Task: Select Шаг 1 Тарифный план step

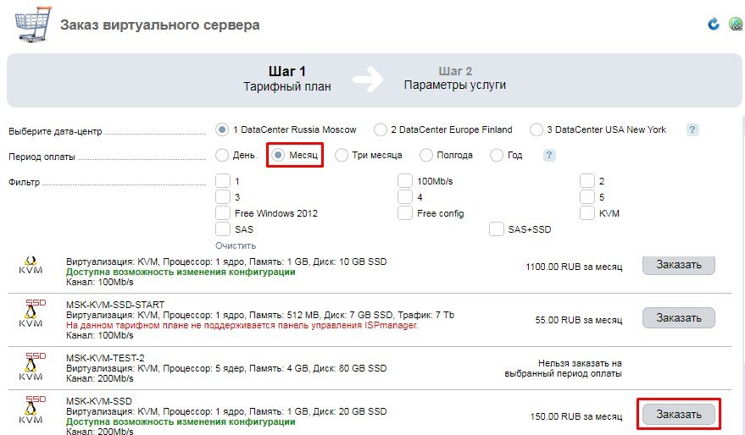Action: pyautogui.click(x=286, y=78)
